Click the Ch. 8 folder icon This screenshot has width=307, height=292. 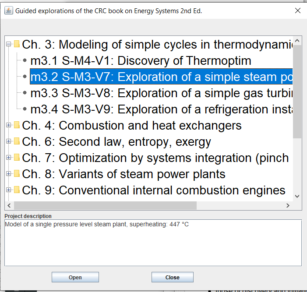coord(17,174)
